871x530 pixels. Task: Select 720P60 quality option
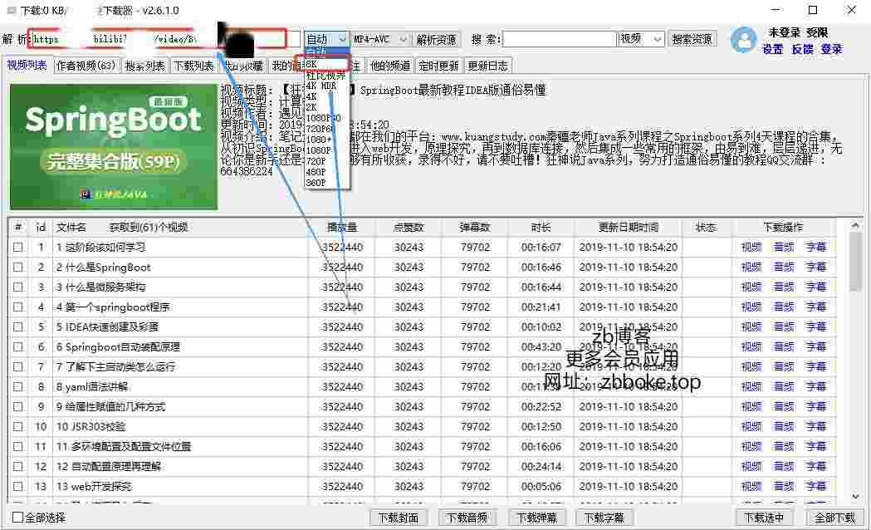click(326, 129)
